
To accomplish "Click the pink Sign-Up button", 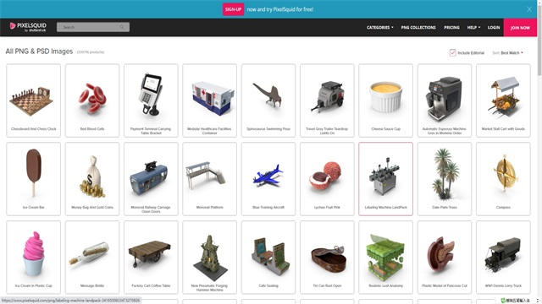I will tap(234, 9).
